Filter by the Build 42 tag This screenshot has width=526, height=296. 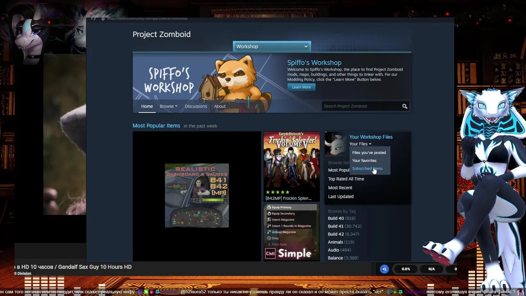344,234
